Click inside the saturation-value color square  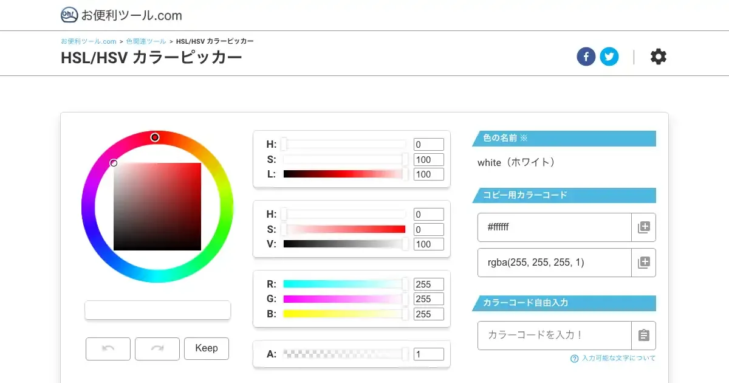coord(157,207)
